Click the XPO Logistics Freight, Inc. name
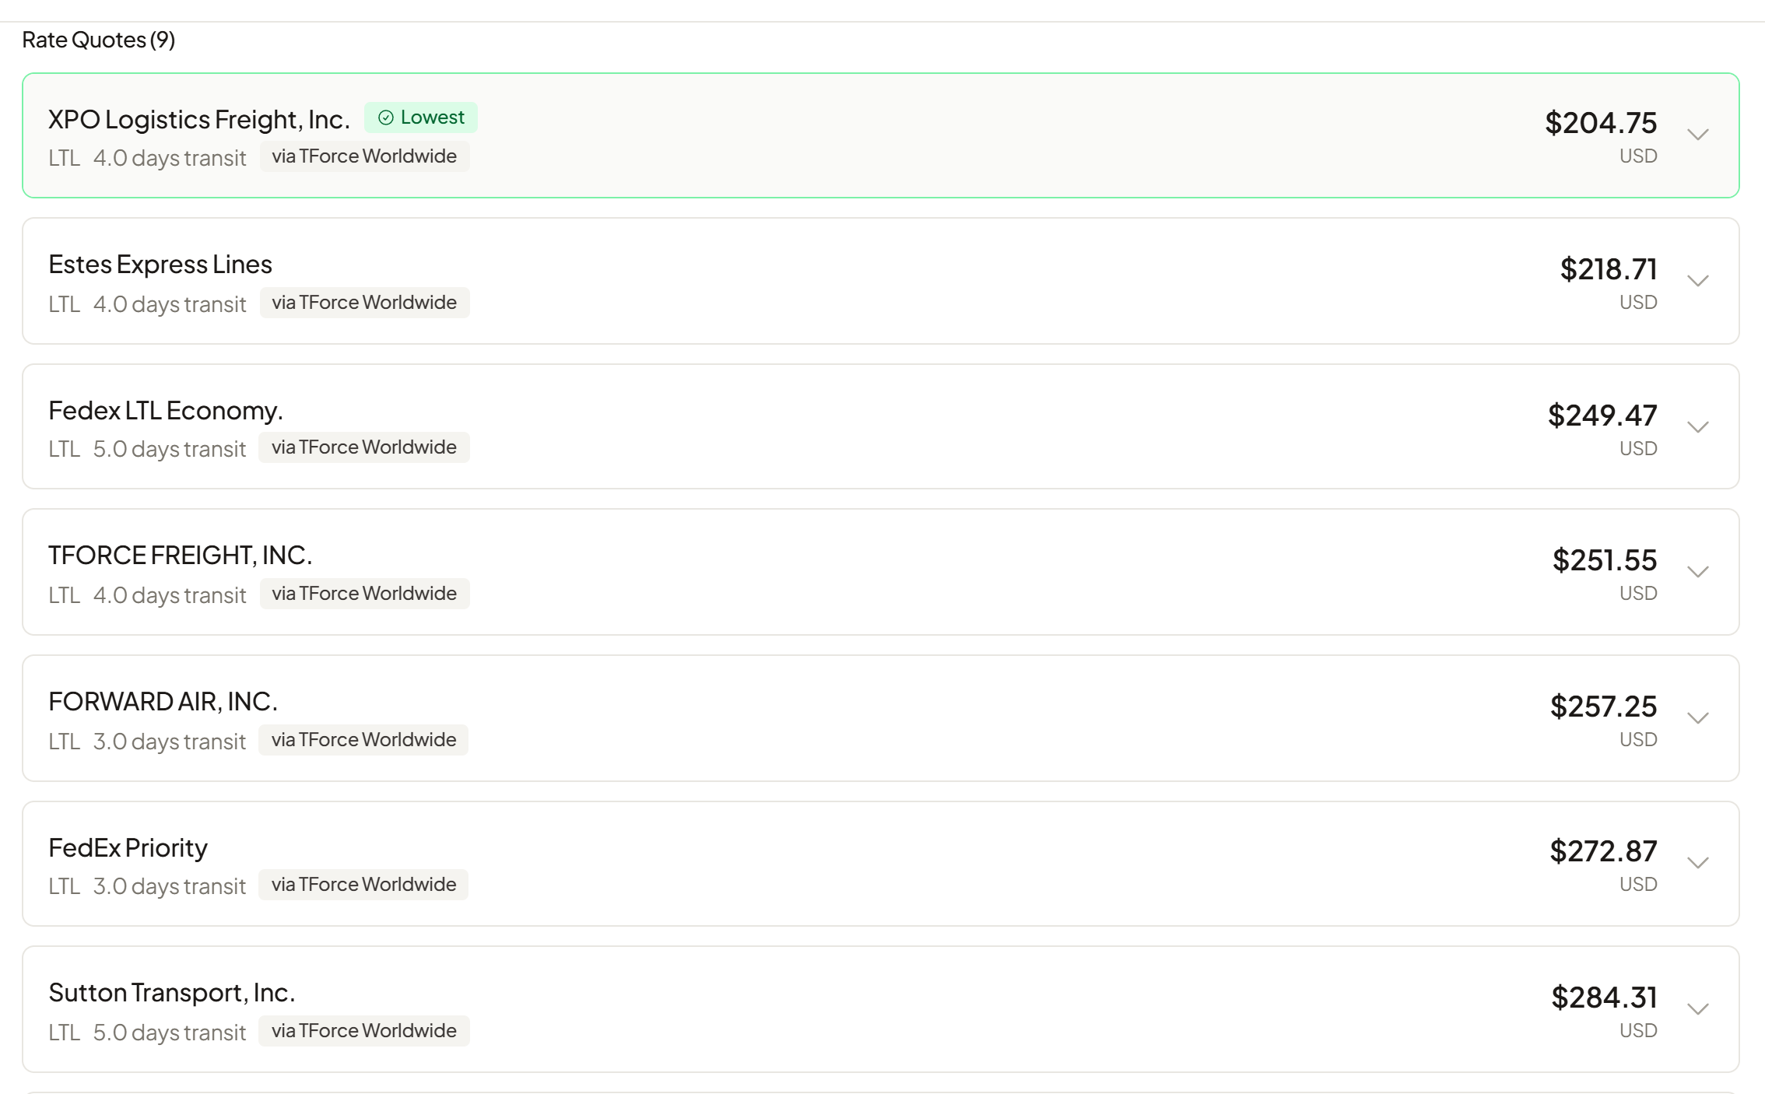1765x1094 pixels. tap(199, 119)
